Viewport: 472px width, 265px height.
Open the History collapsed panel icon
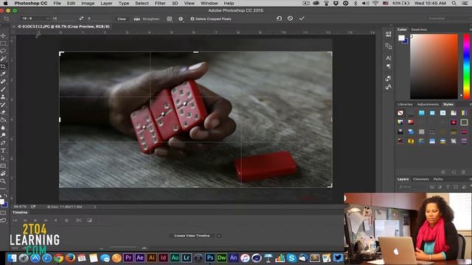tap(389, 34)
